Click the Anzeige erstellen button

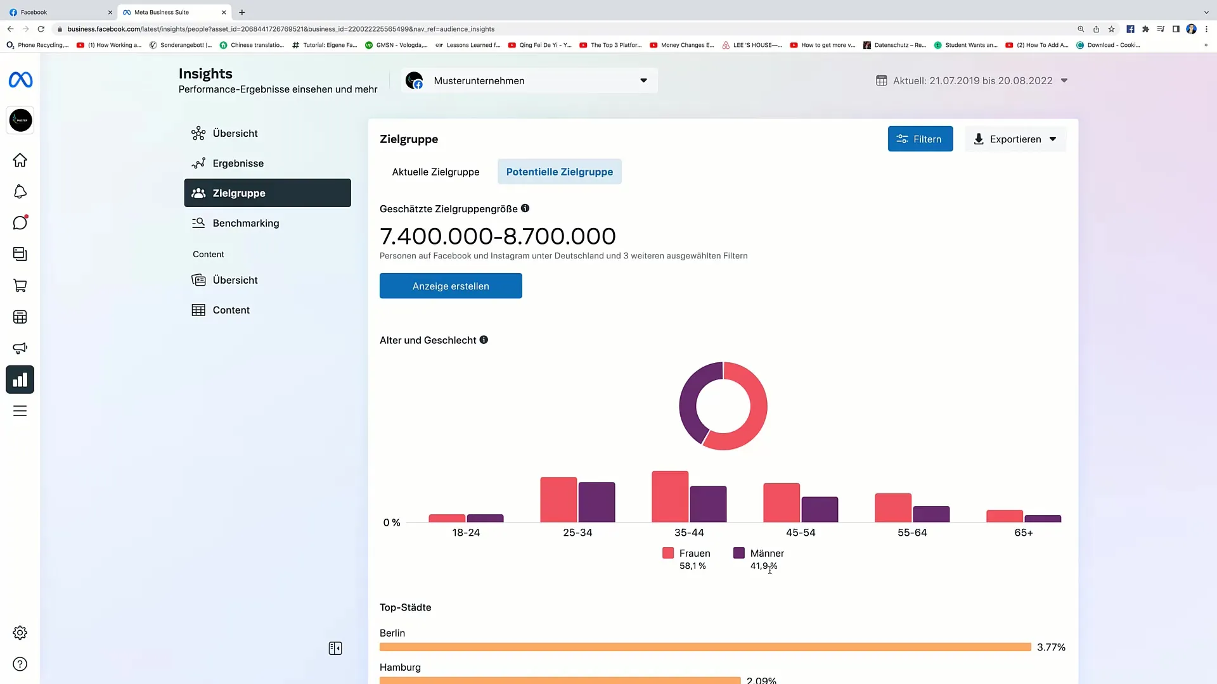pos(451,286)
